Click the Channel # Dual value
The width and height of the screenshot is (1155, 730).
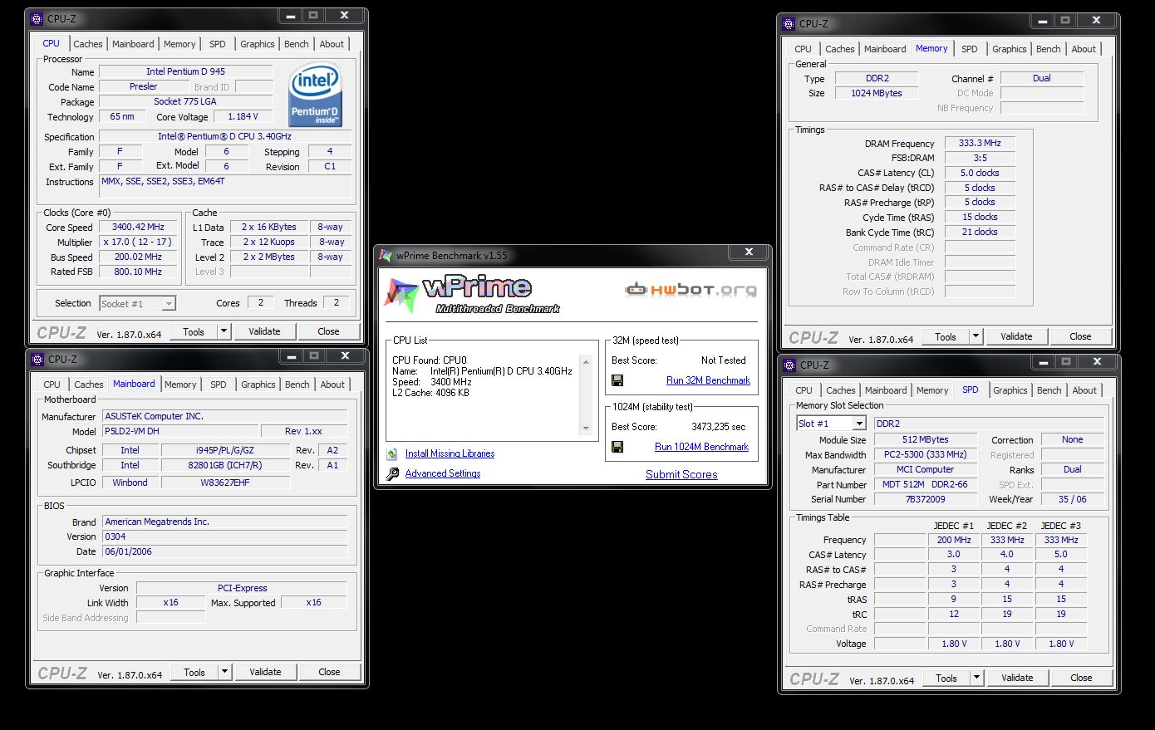1042,78
